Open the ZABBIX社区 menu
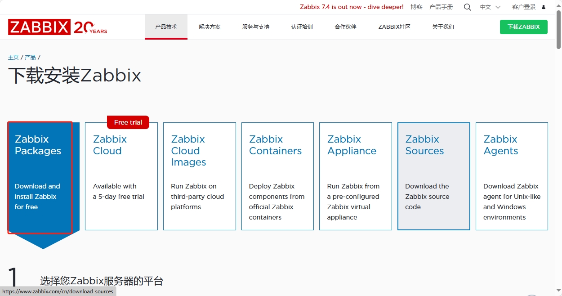 tap(394, 27)
